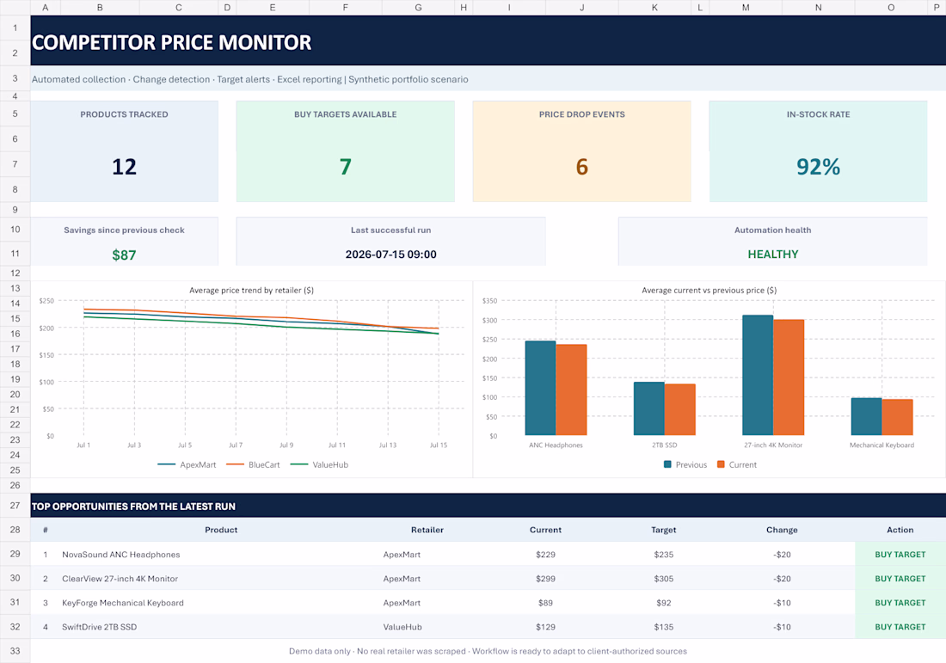Click BUY TARGET for SwiftDrive 2TB SSD
Viewport: 946px width, 663px height.
click(x=900, y=627)
